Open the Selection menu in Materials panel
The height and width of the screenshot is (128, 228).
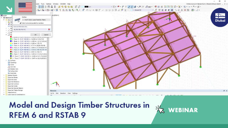pos(63,93)
